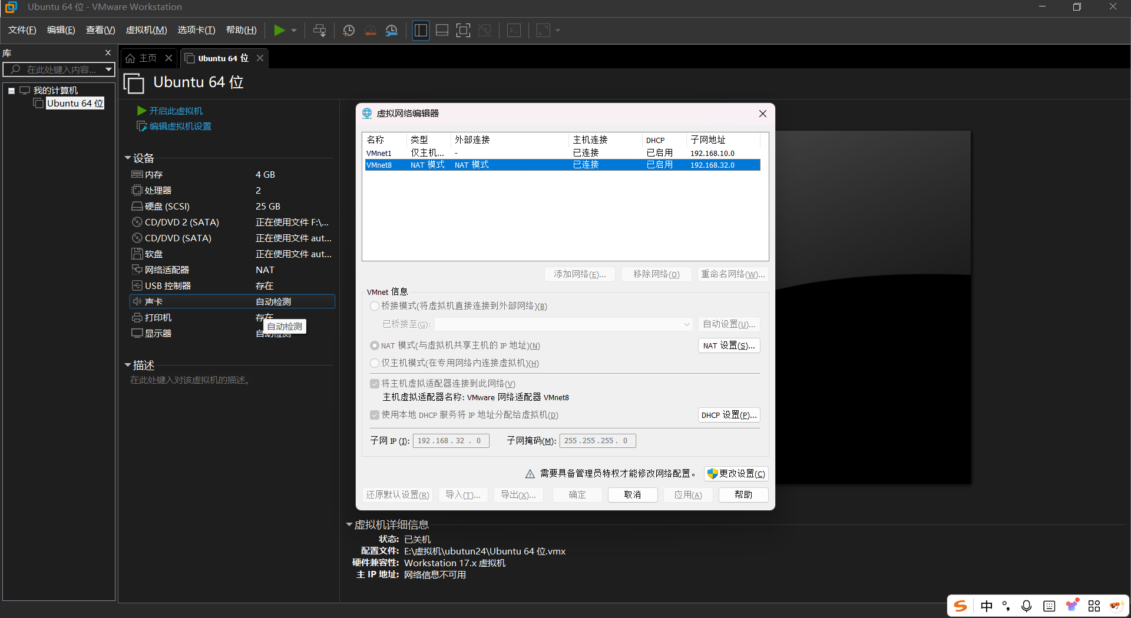This screenshot has width=1131, height=618.
Task: Open the power options dropdown arrow beside play
Action: point(294,31)
